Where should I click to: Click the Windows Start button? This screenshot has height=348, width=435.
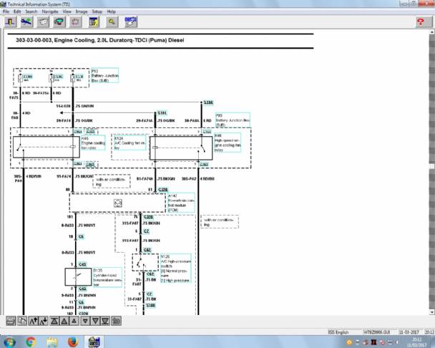click(x=9, y=342)
